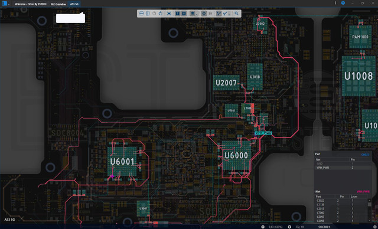Toggle the top side T button

click(178, 14)
